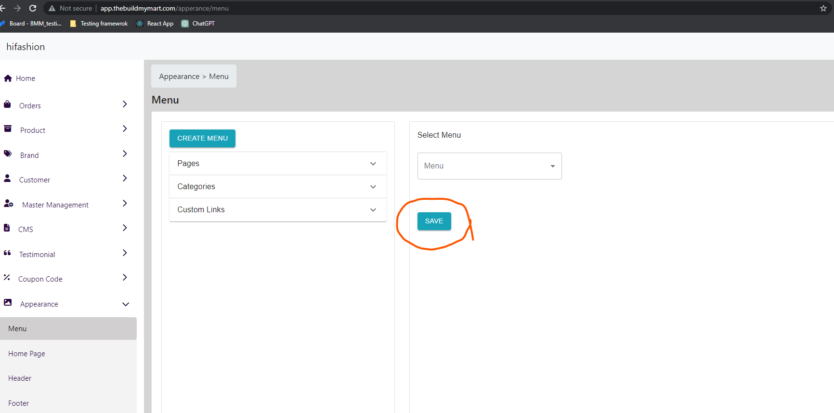Expand the Custom Links accordion section
Viewport: 834px width, 413px height.
[x=278, y=210]
